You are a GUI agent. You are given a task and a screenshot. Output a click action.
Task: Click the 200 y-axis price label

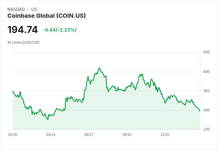(206, 110)
